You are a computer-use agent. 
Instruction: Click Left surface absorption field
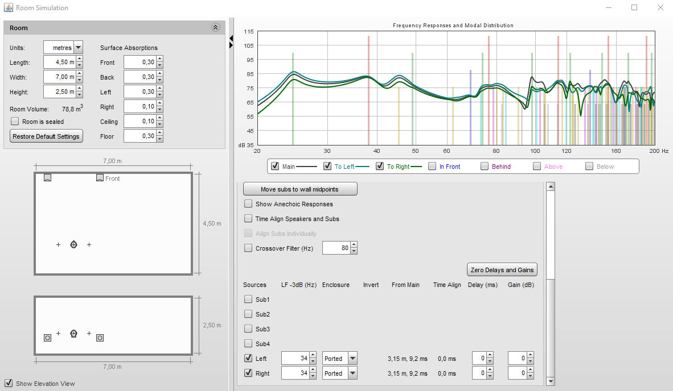[140, 91]
